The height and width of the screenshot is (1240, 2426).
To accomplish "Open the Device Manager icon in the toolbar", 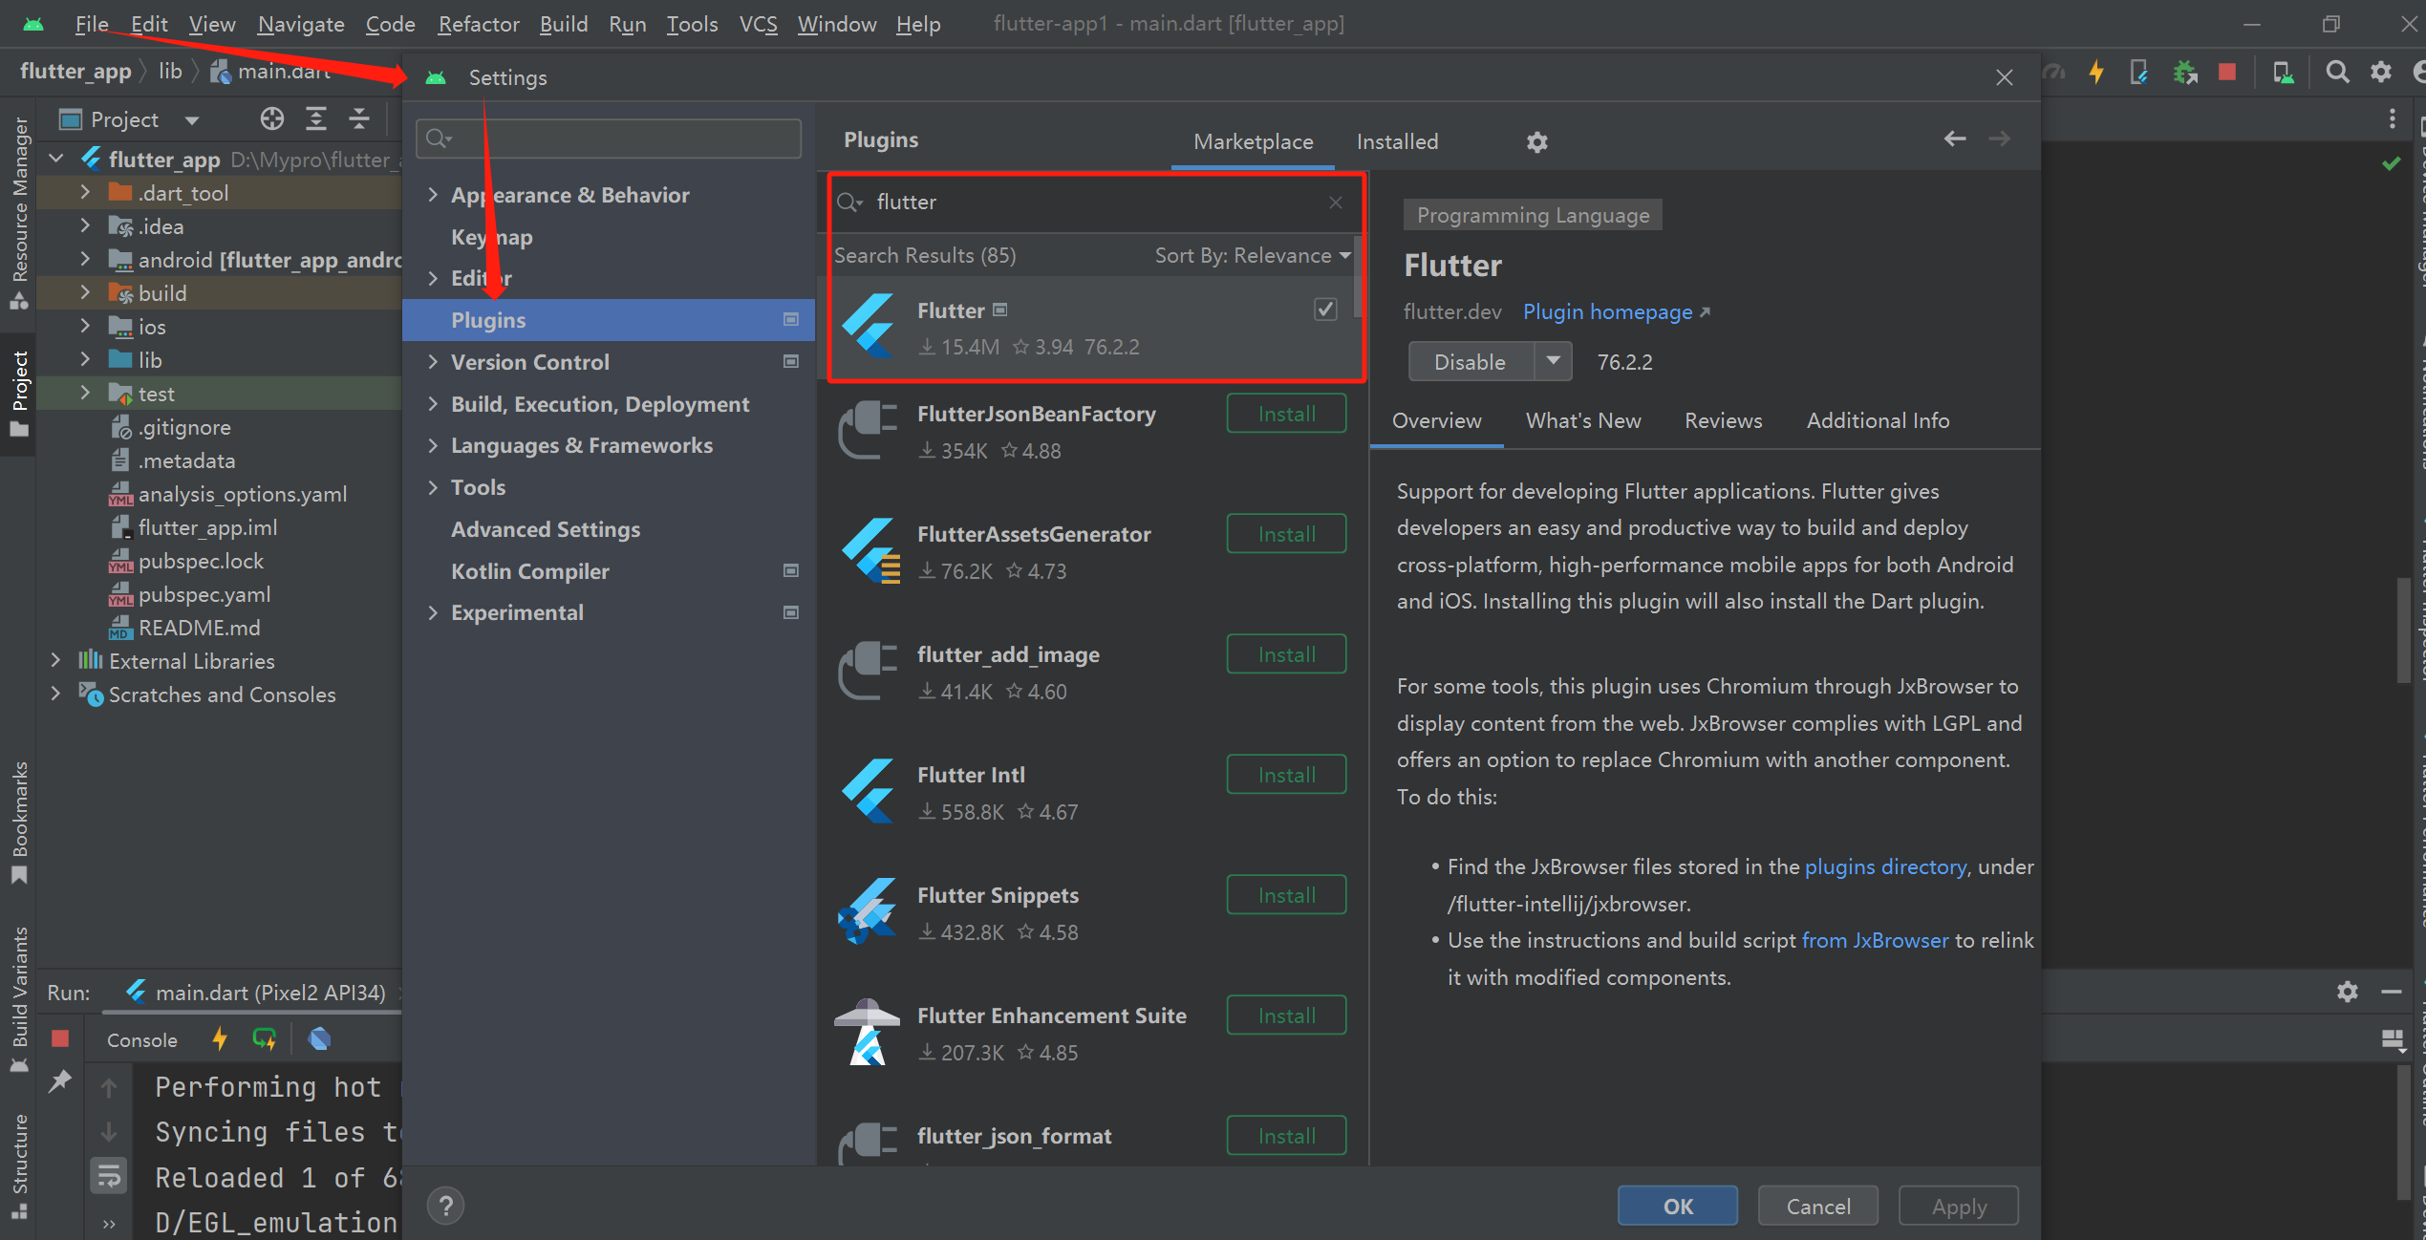I will pyautogui.click(x=2283, y=72).
